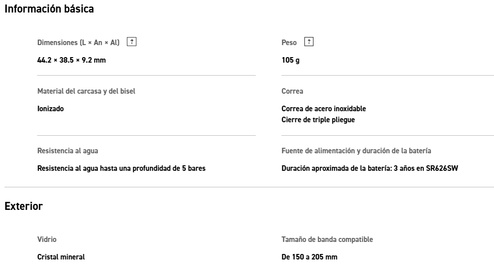Click the question mark beside Peso
This screenshot has width=494, height=269.
click(x=309, y=42)
